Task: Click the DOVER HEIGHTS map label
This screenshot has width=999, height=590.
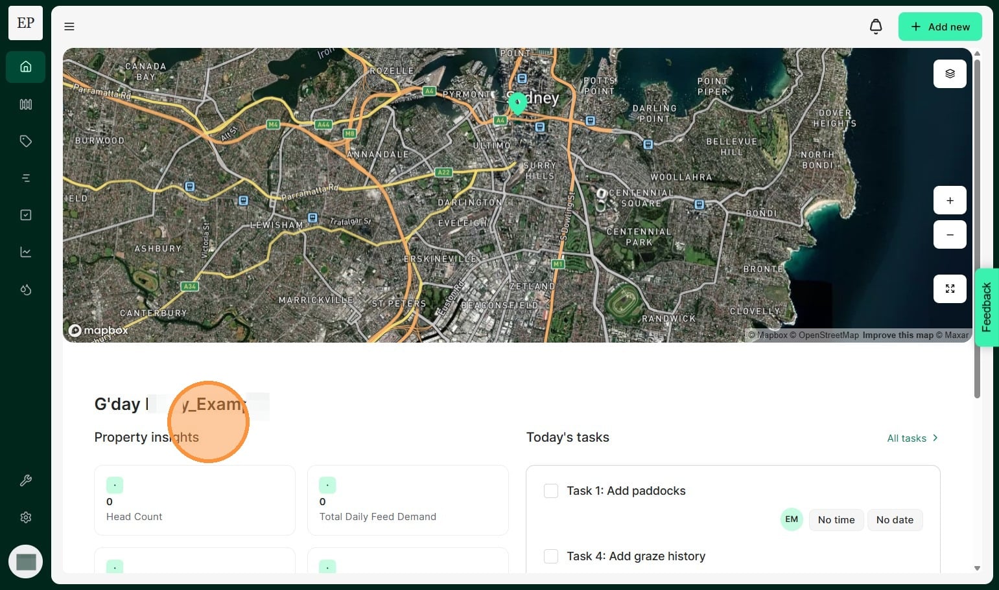Action: click(x=835, y=118)
